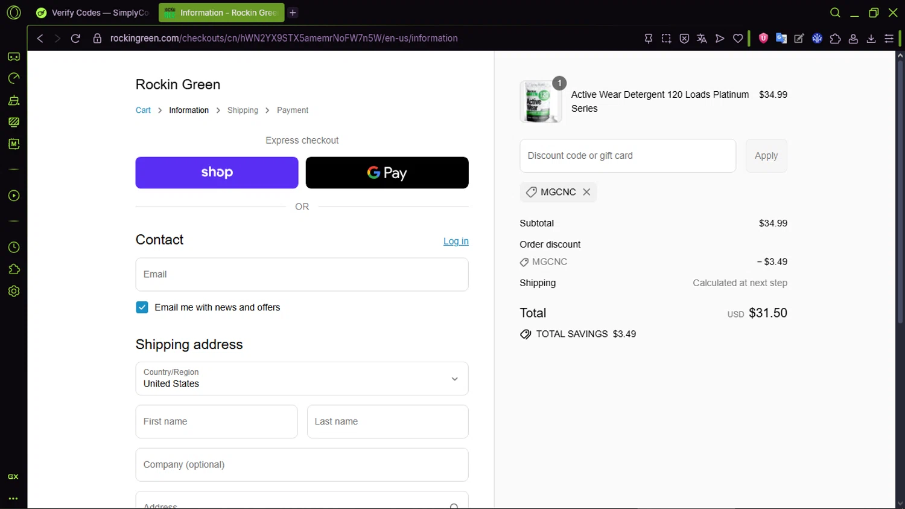Check out with the G Pay button
Screen dimensions: 905x509
(387, 173)
